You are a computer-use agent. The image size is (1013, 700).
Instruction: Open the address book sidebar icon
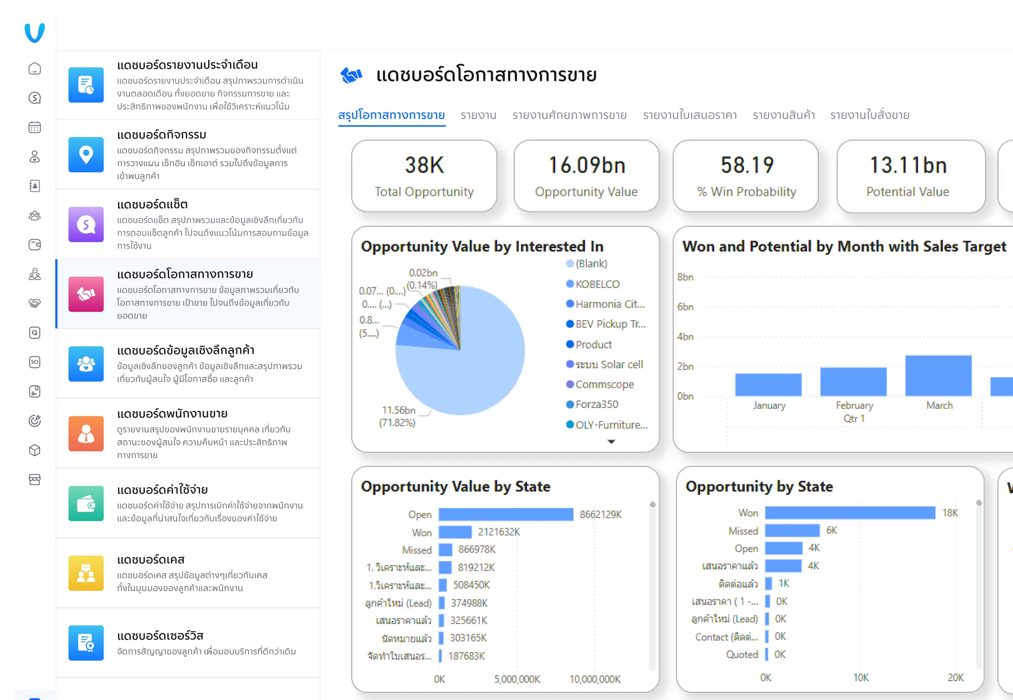point(35,186)
